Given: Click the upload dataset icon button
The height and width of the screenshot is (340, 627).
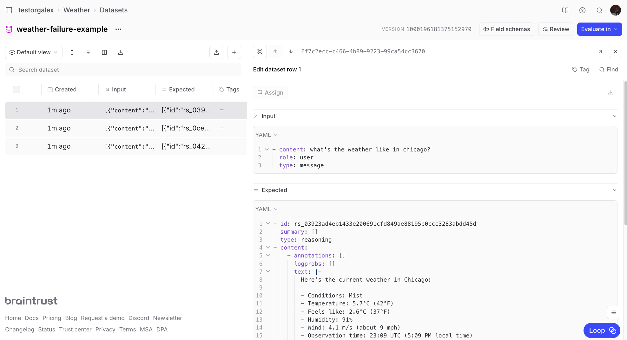Looking at the screenshot, I should point(216,52).
